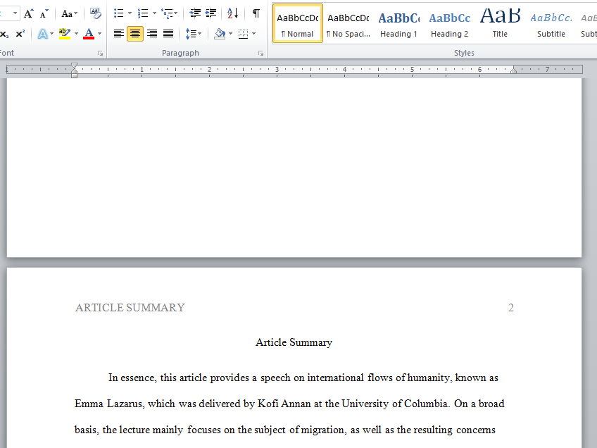Select Align Text Right

tap(152, 34)
